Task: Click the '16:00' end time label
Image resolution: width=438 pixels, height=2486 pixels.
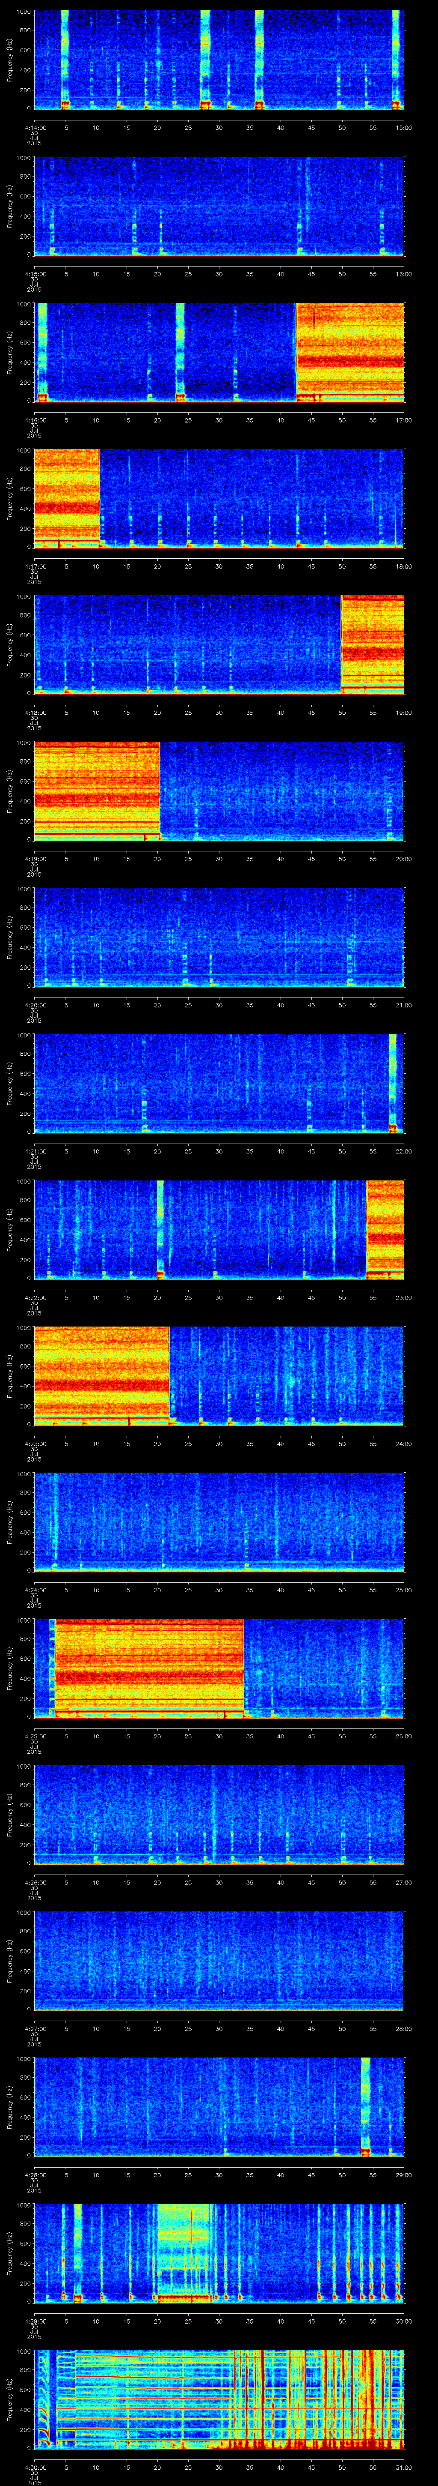Action: [403, 274]
